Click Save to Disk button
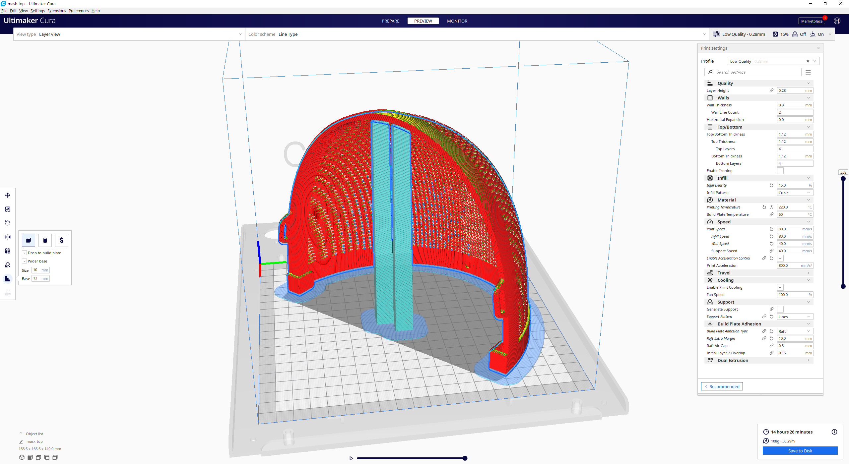Image resolution: width=849 pixels, height=464 pixels. pos(800,451)
